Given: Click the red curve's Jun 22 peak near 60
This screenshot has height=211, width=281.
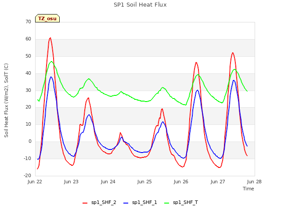Looking at the screenshot, I should (x=50, y=38).
